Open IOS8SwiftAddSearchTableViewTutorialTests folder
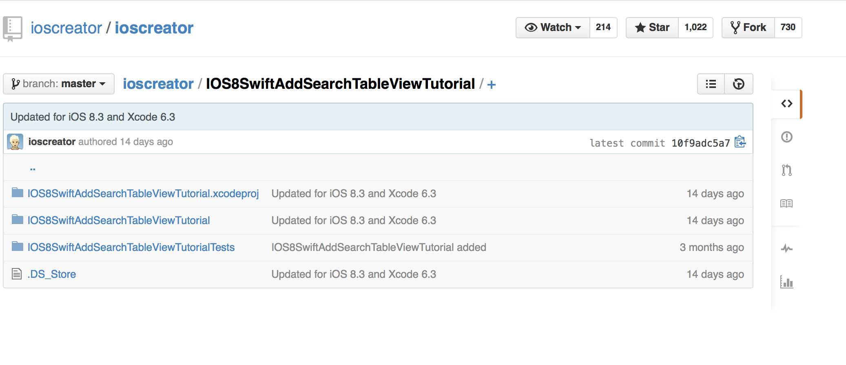Screen dimensions: 846x365 (131, 247)
